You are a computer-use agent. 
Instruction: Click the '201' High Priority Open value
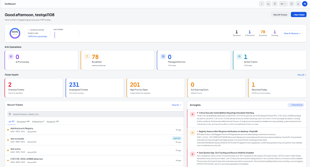(135, 85)
